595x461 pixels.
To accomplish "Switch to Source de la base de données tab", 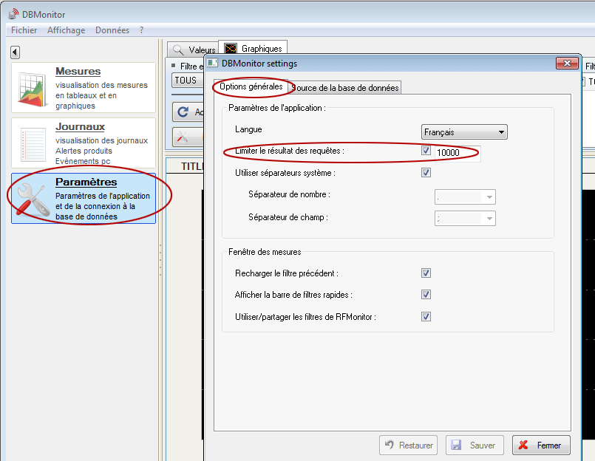I will click(x=344, y=88).
